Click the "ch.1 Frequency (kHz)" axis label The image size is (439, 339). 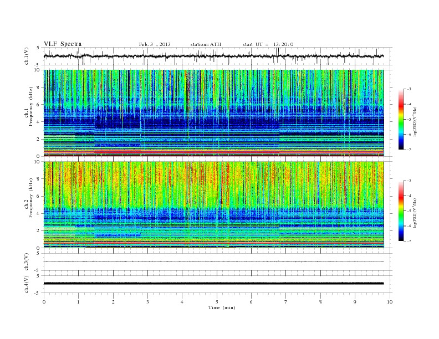coord(29,106)
